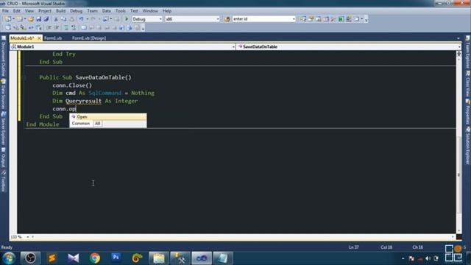Open the Window menu
Screen dimensions: 471x265
click(x=150, y=11)
